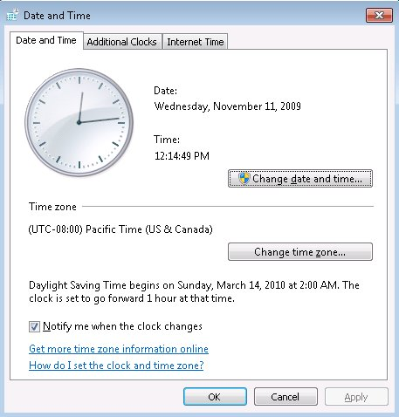
Task: Select the Date and Time tab
Action: tap(46, 40)
